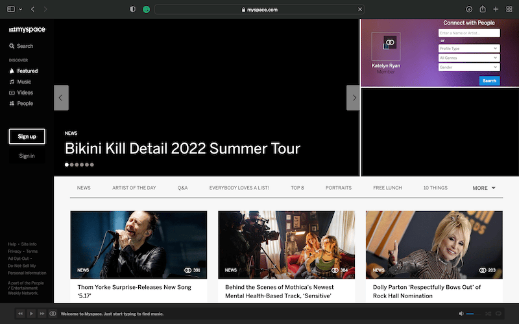
Task: Open the Thom Yorke article thumbnail
Action: pyautogui.click(x=139, y=245)
